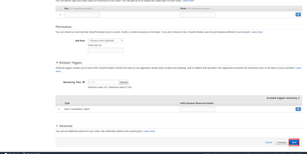
Task: Click the Monitoring Time label
Action: [x=72, y=82]
